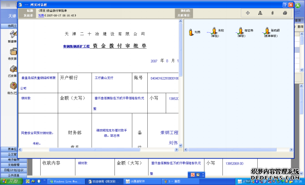The width and height of the screenshot is (305, 185).
Task: Switch to Windows Live Messenger taskbar item
Action: [66, 182]
